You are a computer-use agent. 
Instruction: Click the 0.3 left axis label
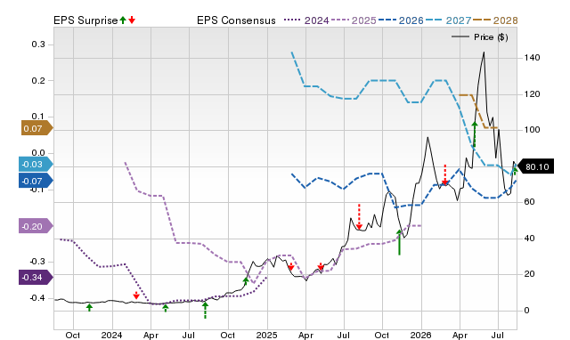[38, 45]
